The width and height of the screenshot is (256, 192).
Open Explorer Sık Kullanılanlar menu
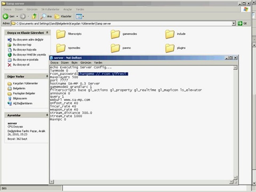(x=50, y=9)
